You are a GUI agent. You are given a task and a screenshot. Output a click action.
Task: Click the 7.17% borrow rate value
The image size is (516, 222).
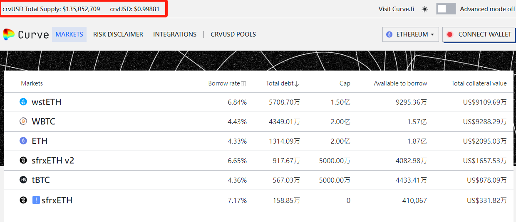coord(237,200)
